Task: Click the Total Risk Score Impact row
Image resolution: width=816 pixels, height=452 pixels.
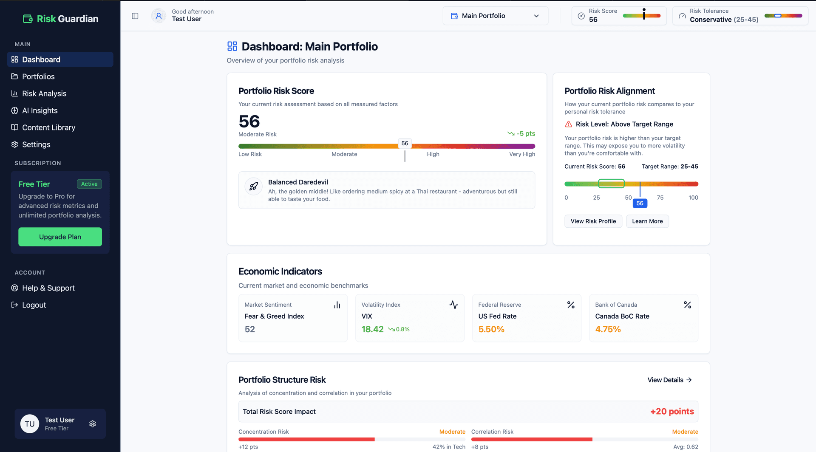Action: pyautogui.click(x=468, y=411)
